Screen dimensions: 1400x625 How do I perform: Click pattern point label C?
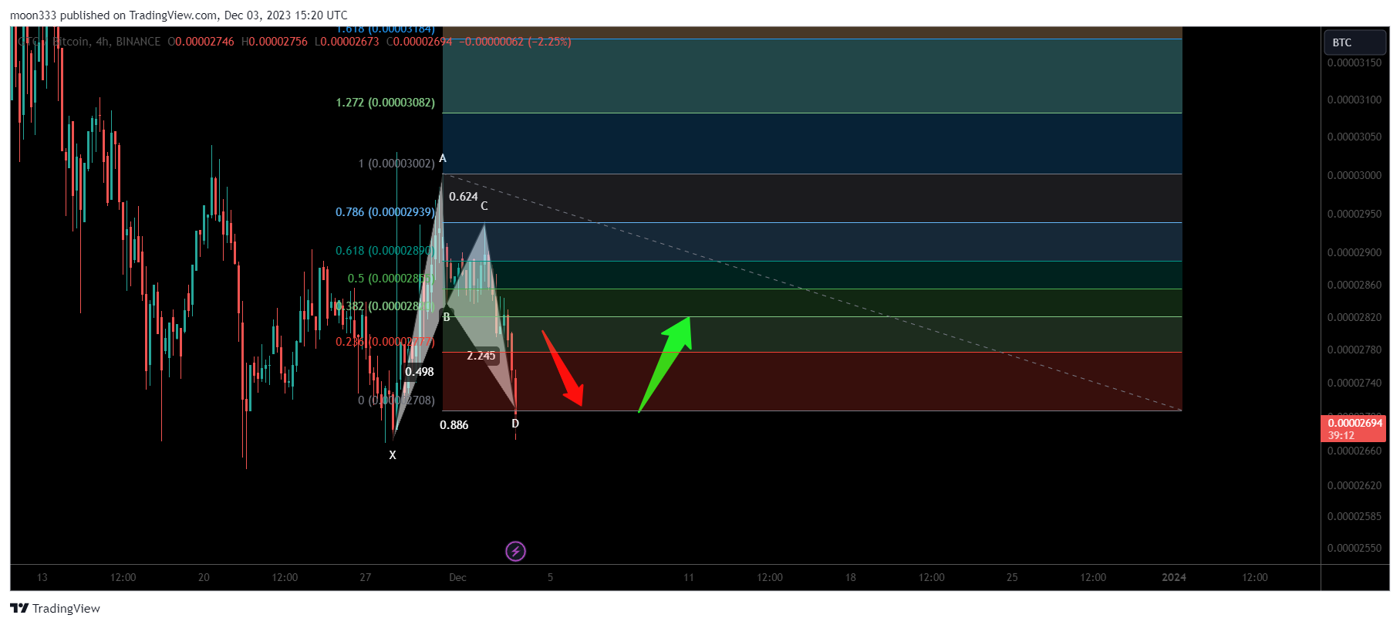click(484, 206)
